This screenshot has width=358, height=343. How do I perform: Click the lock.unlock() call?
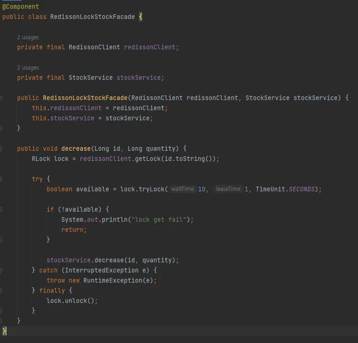pyautogui.click(x=70, y=301)
